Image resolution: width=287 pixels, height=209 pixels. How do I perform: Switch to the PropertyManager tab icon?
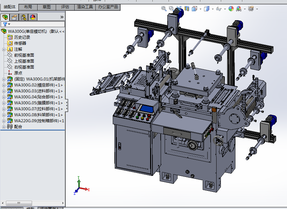click(14, 17)
